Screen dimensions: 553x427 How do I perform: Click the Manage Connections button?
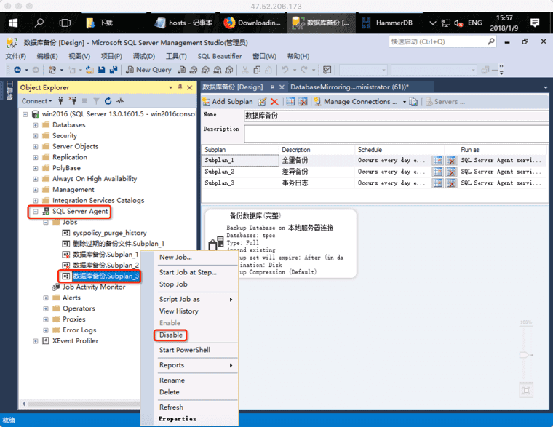click(356, 102)
